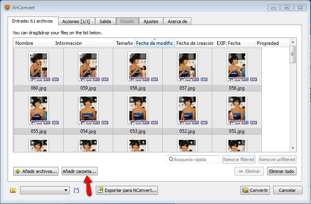Click the EXIF badge on 058.jpg thumbnail

(155, 79)
